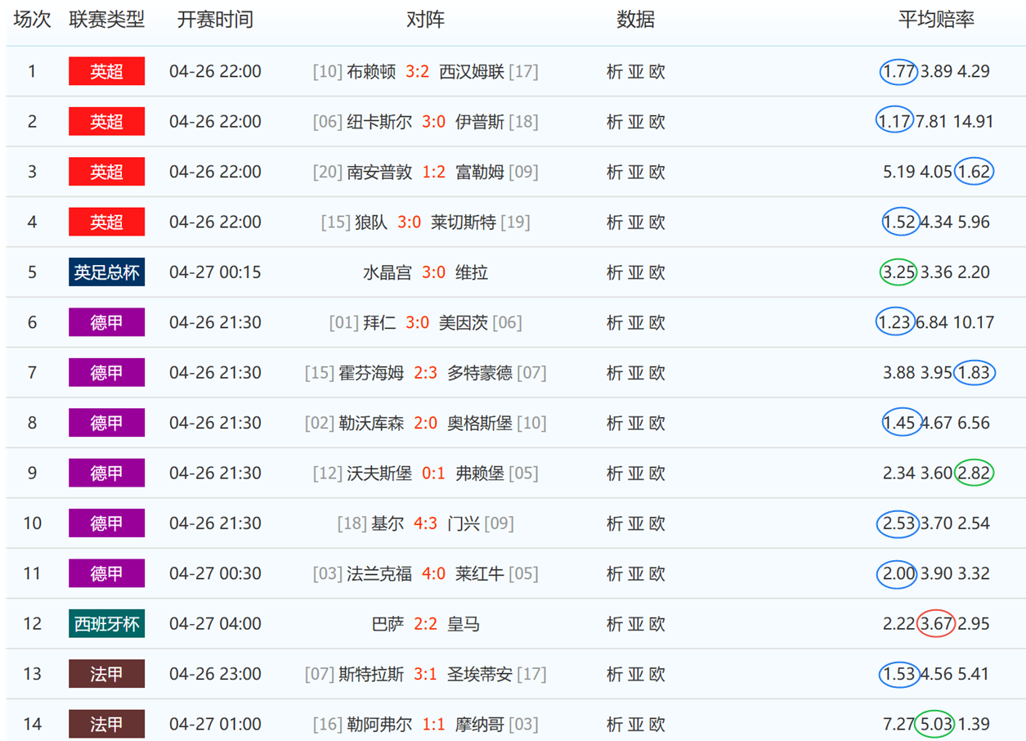The width and height of the screenshot is (1026, 741).
Task: Click team name 门兴
Action: [x=464, y=523]
